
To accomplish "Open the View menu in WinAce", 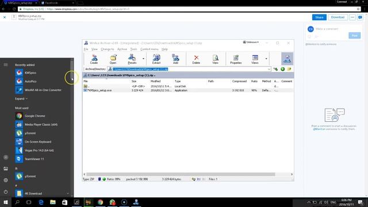I will click(94, 49).
